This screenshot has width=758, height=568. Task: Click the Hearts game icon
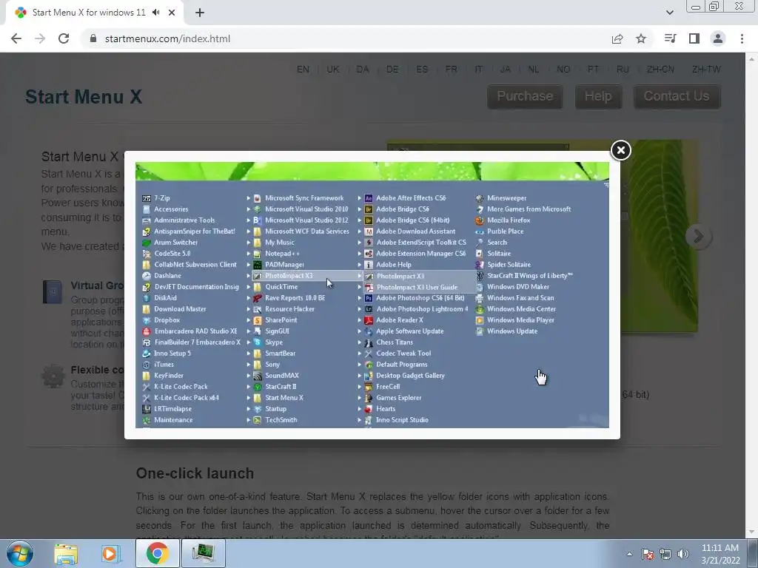click(369, 409)
